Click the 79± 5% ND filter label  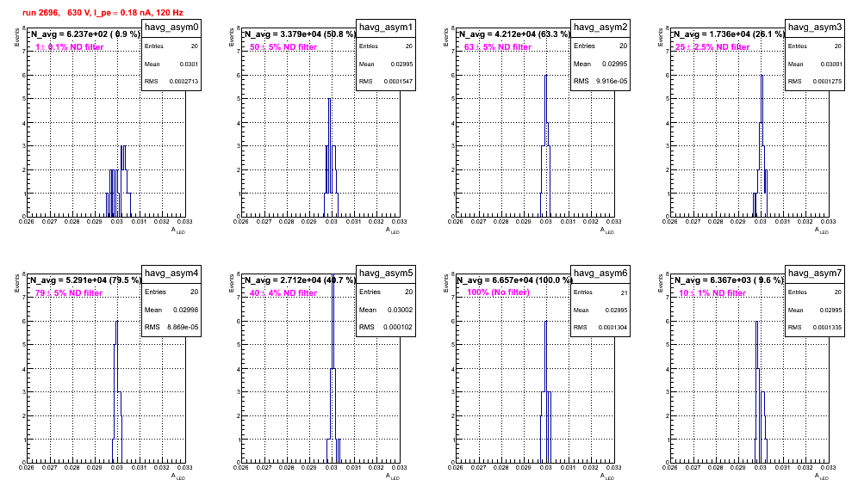coord(69,293)
